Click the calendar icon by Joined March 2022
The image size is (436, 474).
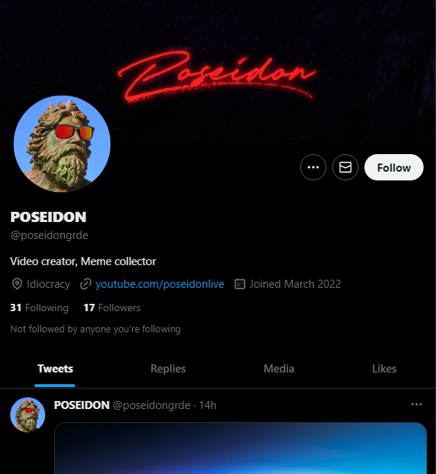pyautogui.click(x=240, y=284)
